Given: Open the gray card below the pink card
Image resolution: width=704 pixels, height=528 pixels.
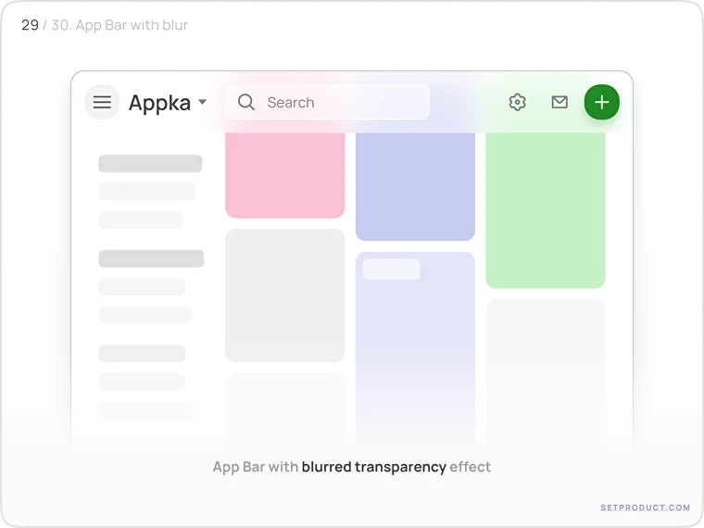Looking at the screenshot, I should tap(284, 295).
